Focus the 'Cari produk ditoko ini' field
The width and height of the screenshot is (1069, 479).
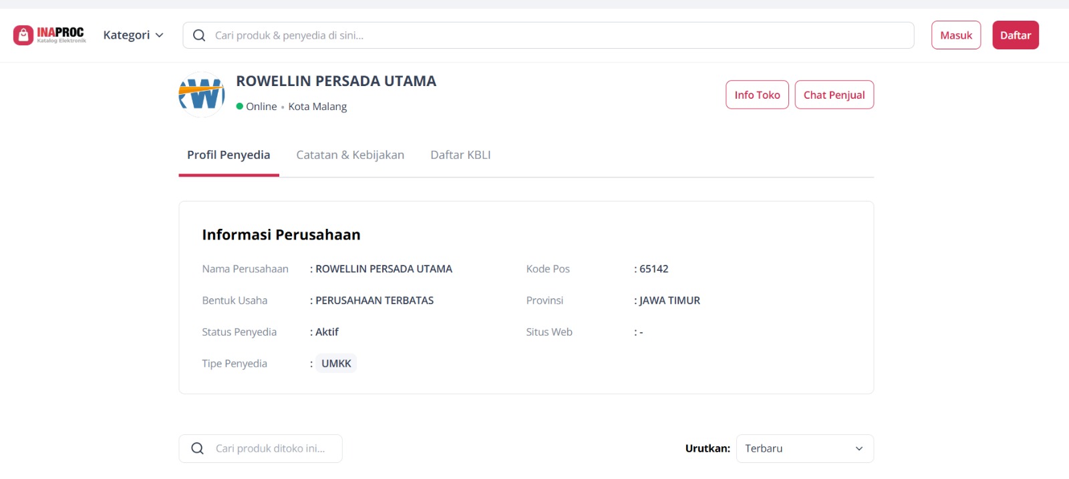click(261, 448)
